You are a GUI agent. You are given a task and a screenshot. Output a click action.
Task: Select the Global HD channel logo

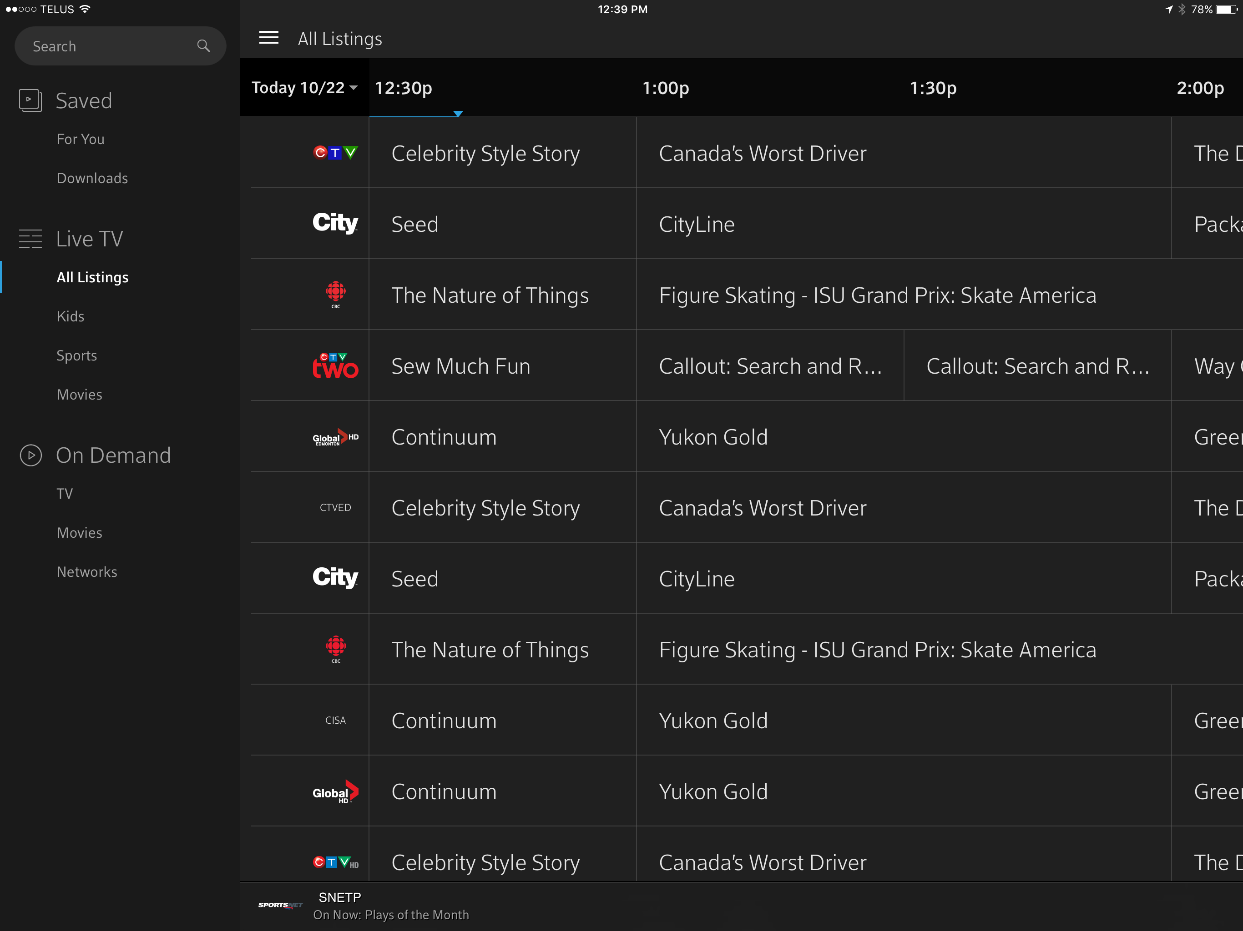tap(335, 791)
